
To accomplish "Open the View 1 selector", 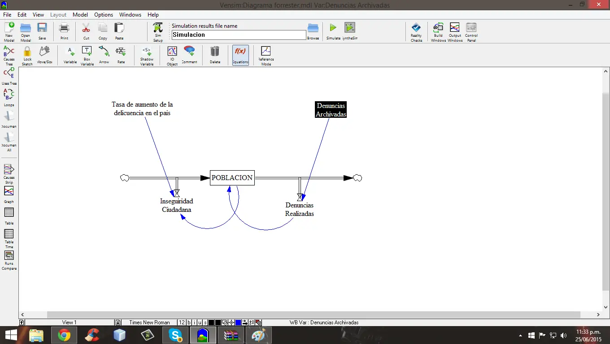I will (x=70, y=322).
